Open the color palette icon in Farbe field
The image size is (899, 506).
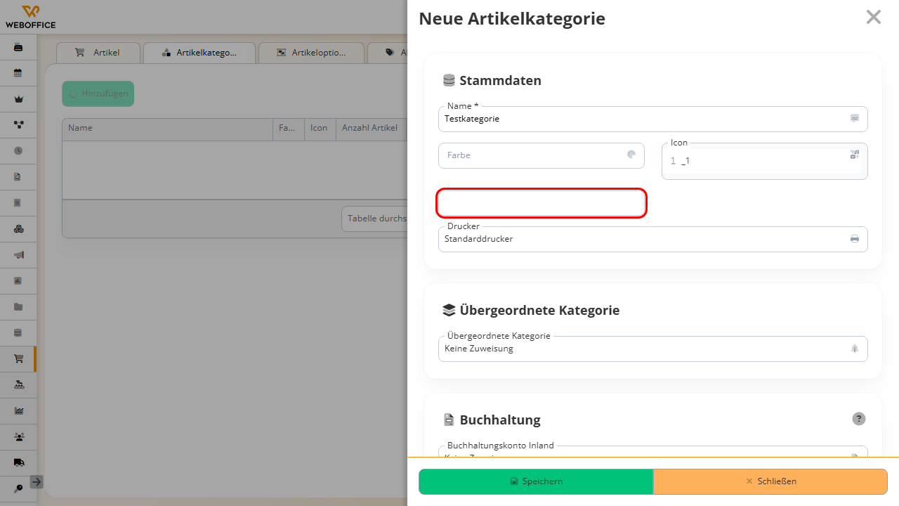point(631,155)
